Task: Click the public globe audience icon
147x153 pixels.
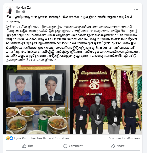Action: [x=24, y=12]
